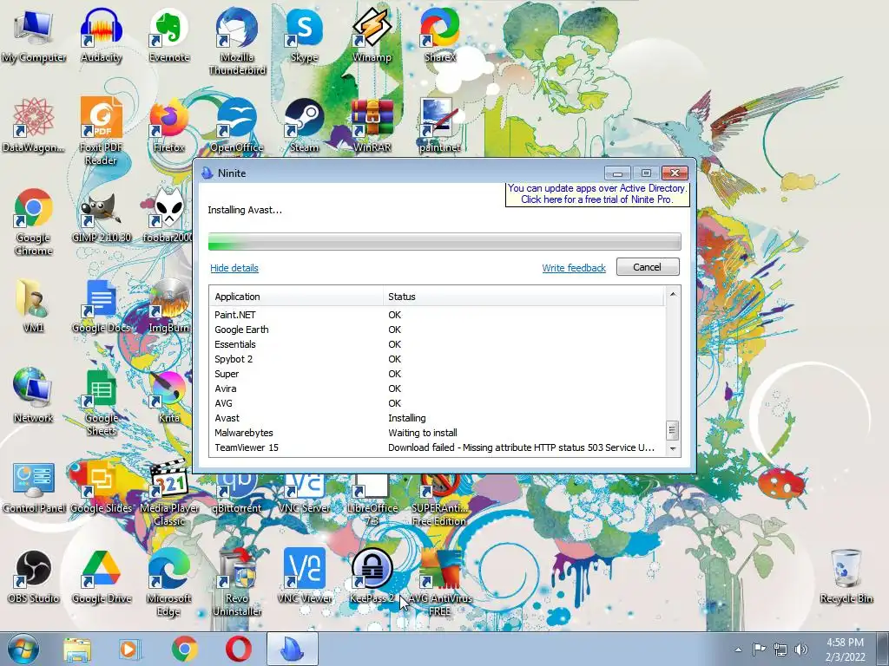Select the Recycle Bin icon
This screenshot has height=666, width=889.
click(x=846, y=576)
